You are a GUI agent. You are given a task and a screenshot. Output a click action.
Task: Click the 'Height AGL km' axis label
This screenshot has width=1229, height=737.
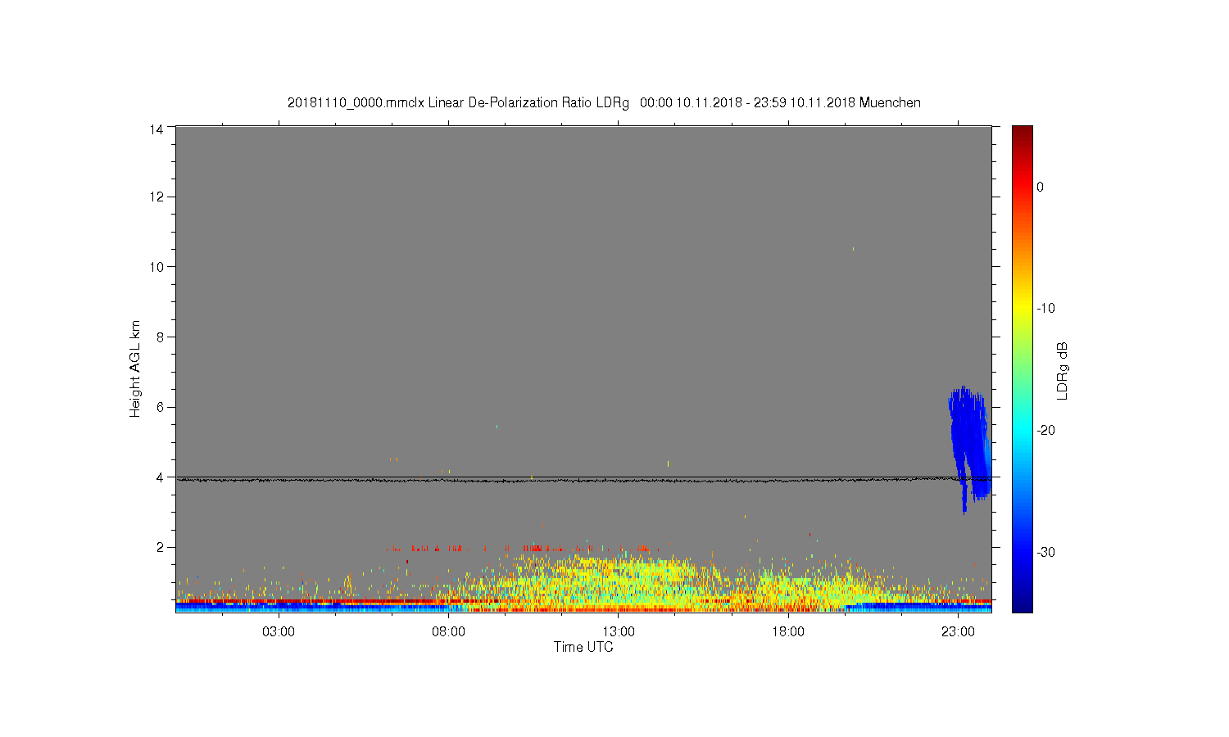(134, 368)
